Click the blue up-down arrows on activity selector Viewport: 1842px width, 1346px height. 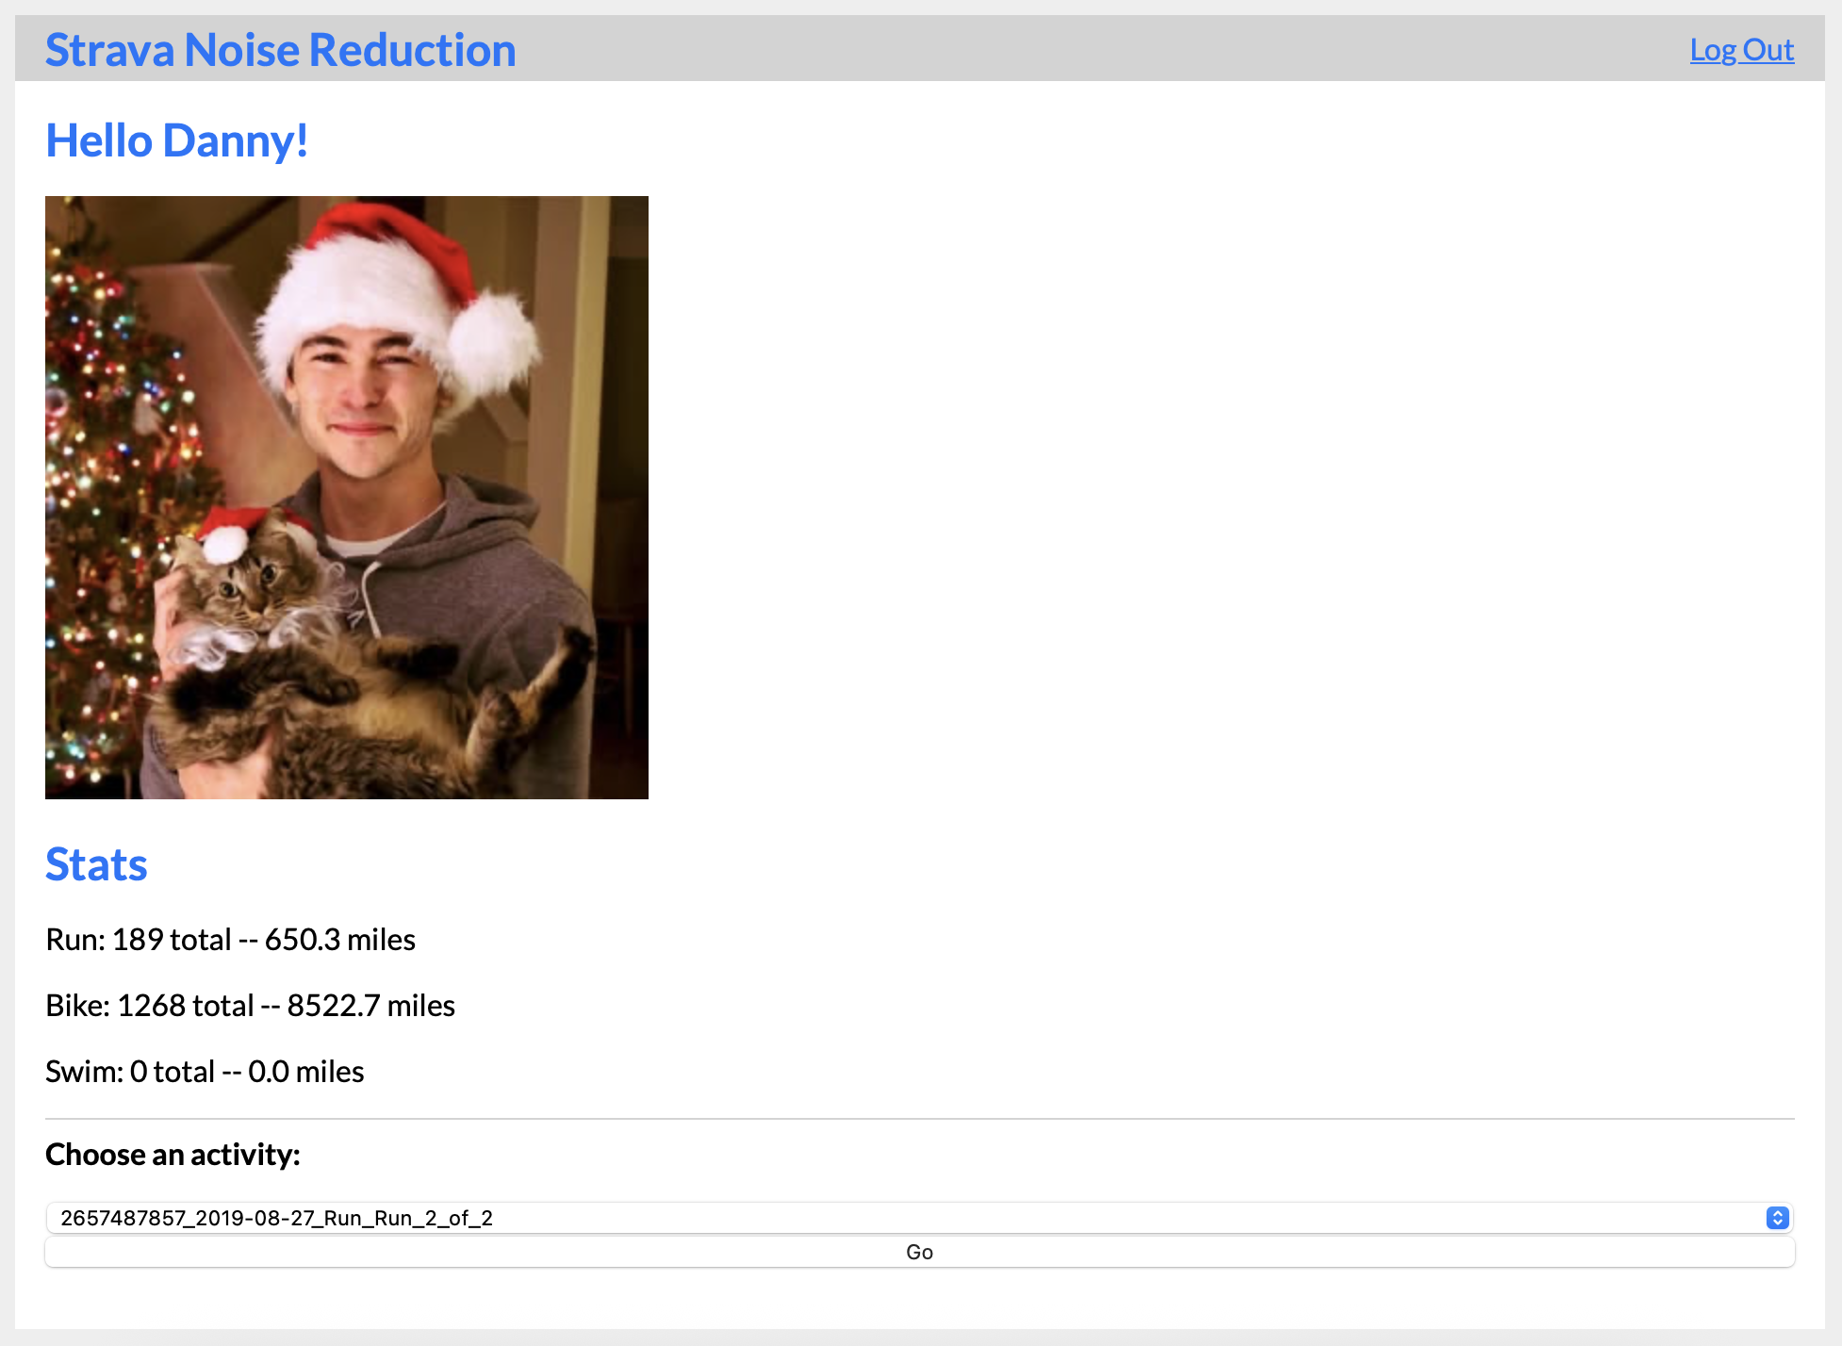(1777, 1218)
